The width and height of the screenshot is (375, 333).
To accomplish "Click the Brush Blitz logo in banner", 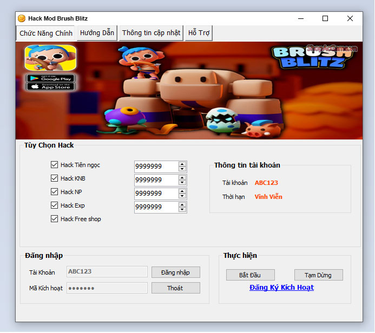I will 312,57.
